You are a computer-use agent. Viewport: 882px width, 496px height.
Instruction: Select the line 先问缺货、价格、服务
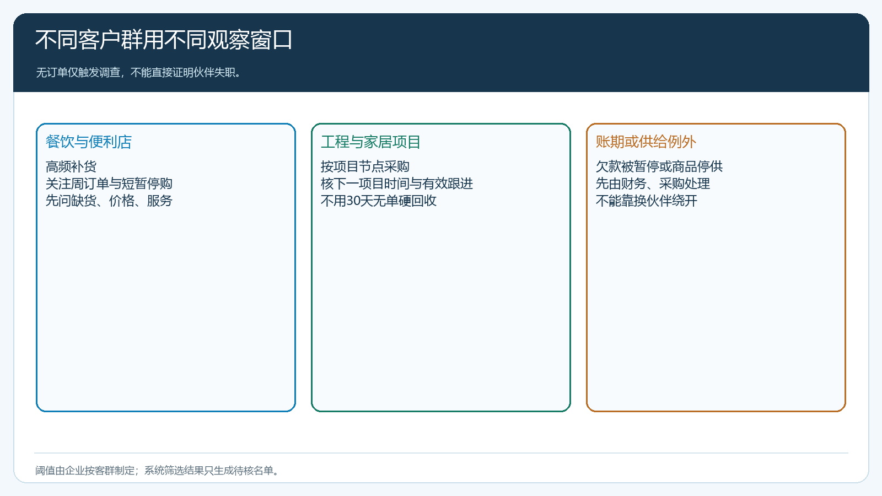pyautogui.click(x=109, y=201)
